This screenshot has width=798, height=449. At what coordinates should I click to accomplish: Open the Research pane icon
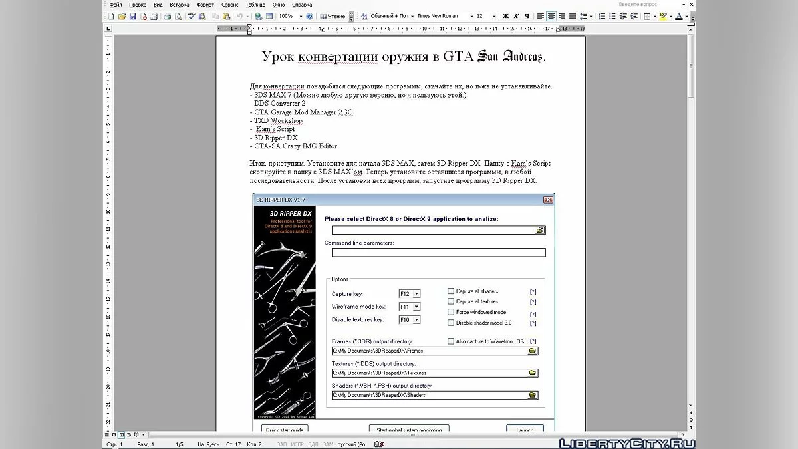[201, 16]
